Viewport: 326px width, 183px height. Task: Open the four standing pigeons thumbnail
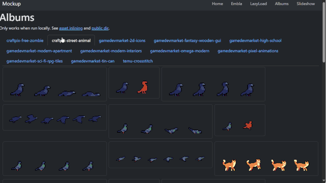tap(55, 159)
